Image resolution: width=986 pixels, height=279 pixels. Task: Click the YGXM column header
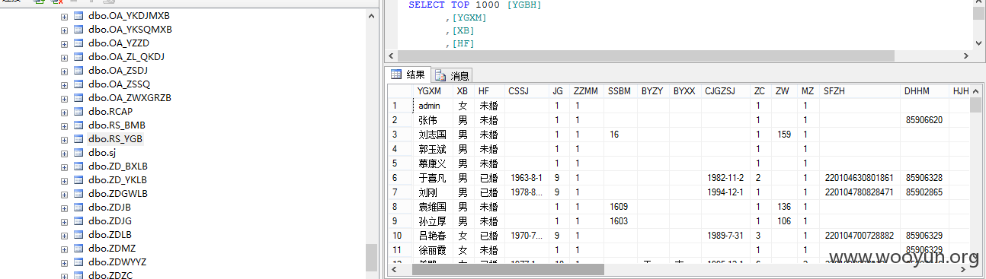(433, 91)
